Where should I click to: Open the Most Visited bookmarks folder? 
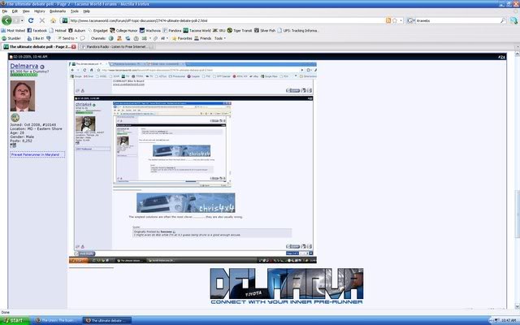[x=13, y=31]
